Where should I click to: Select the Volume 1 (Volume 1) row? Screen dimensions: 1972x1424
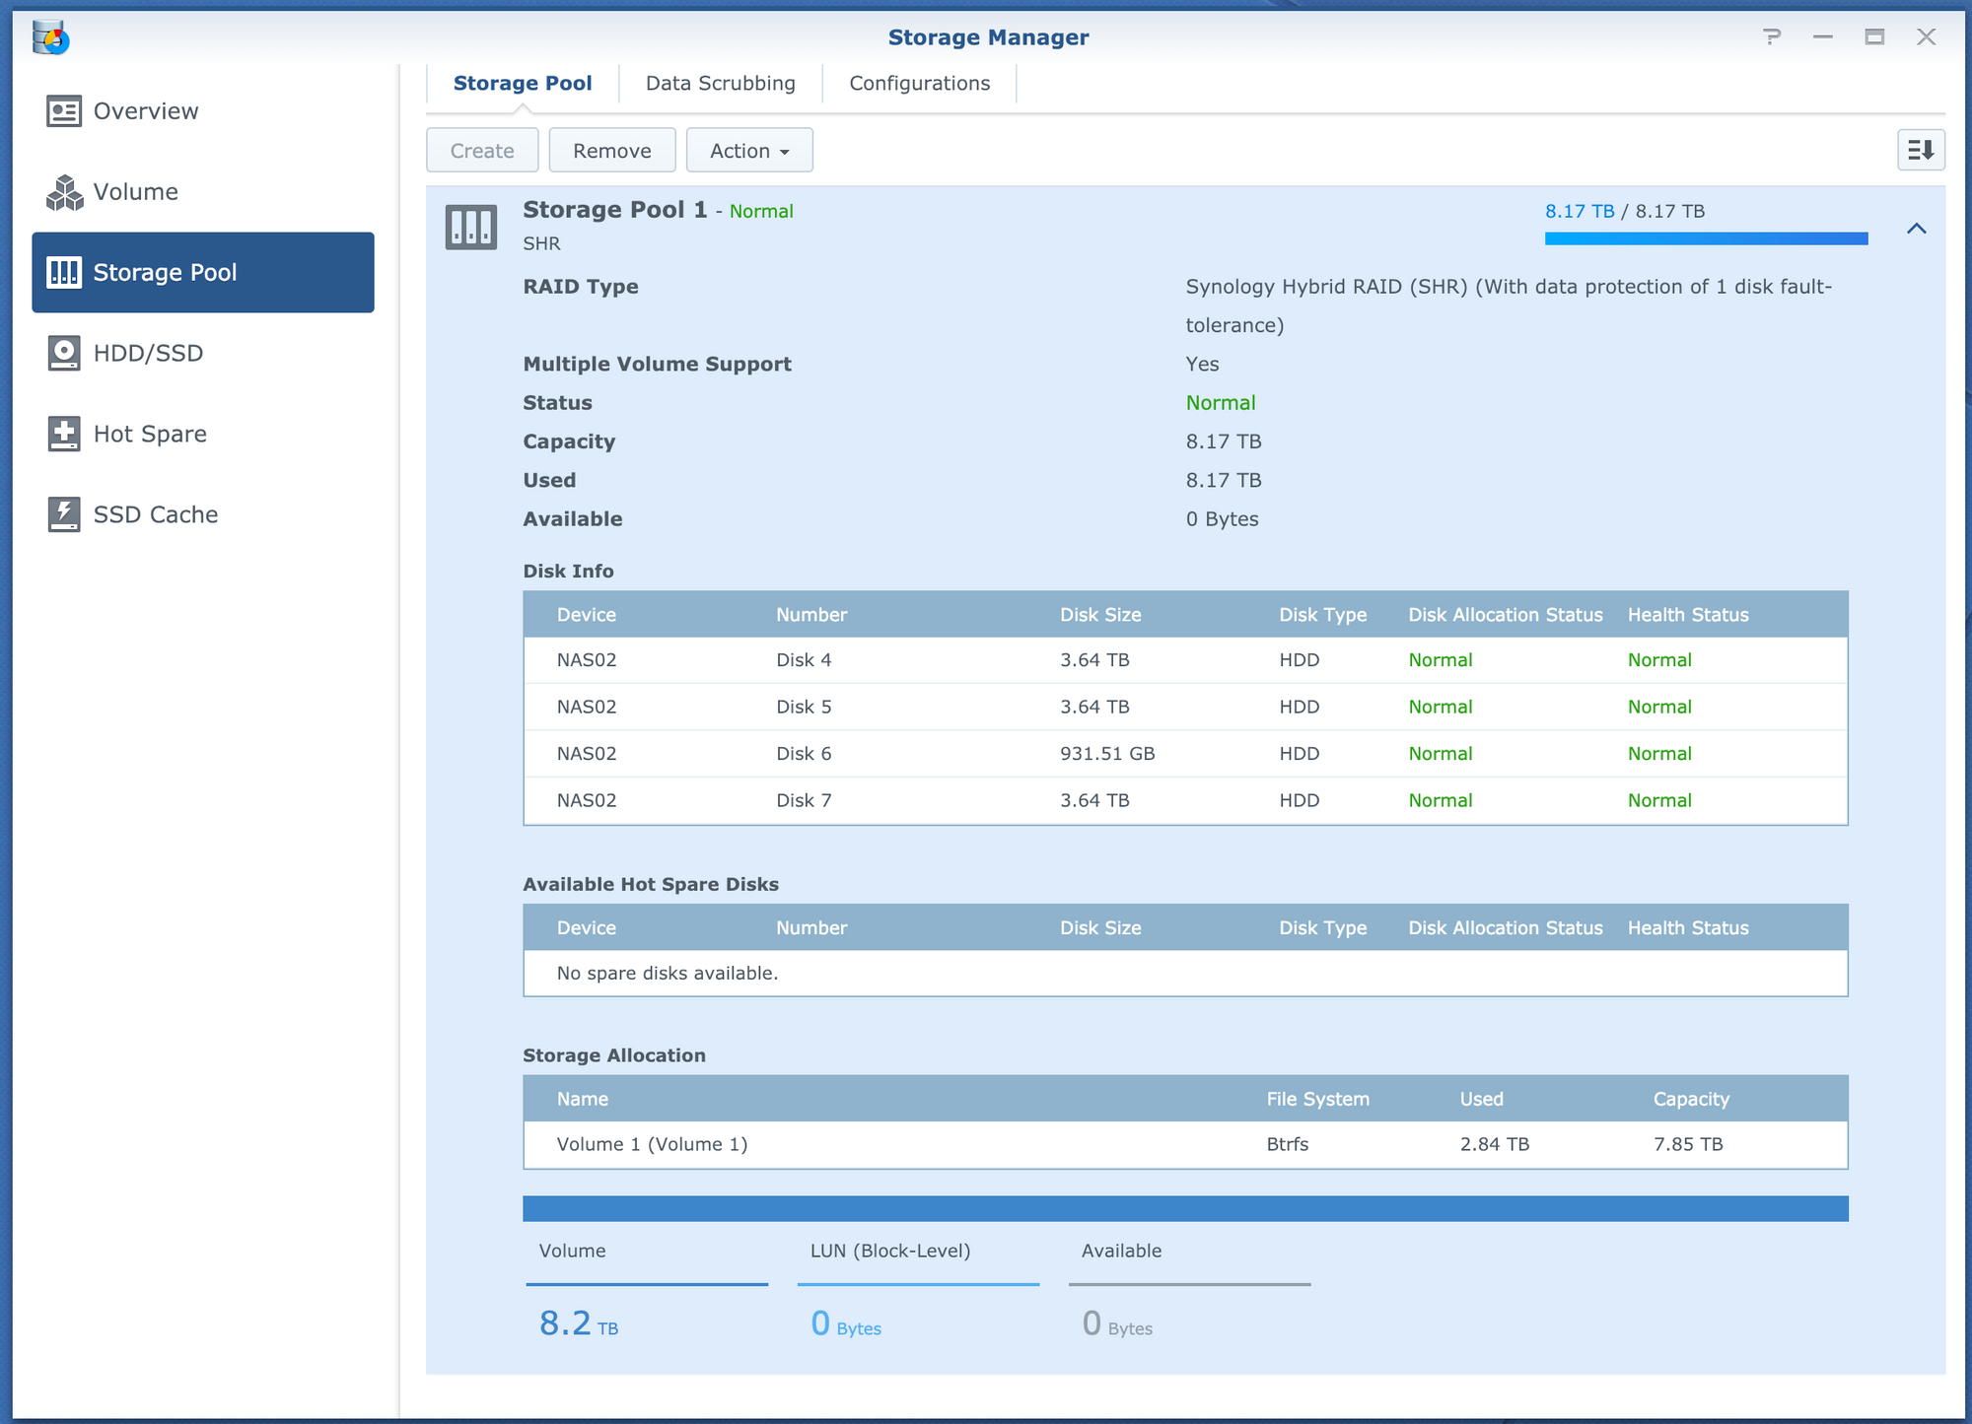tap(1185, 1144)
